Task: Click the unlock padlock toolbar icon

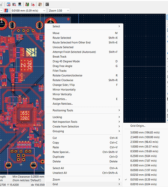Action: [1, 4]
